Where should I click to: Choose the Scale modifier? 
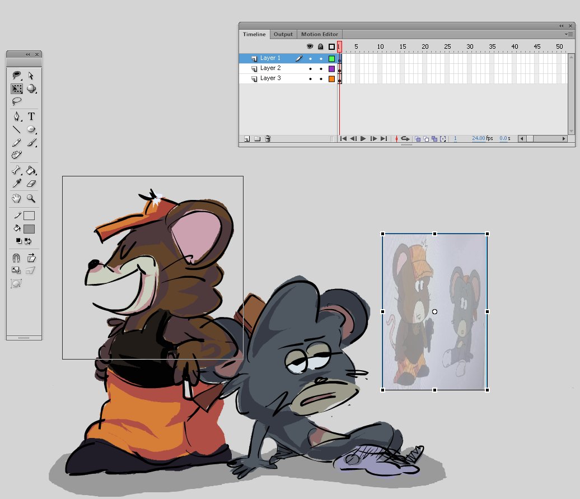coord(16,271)
